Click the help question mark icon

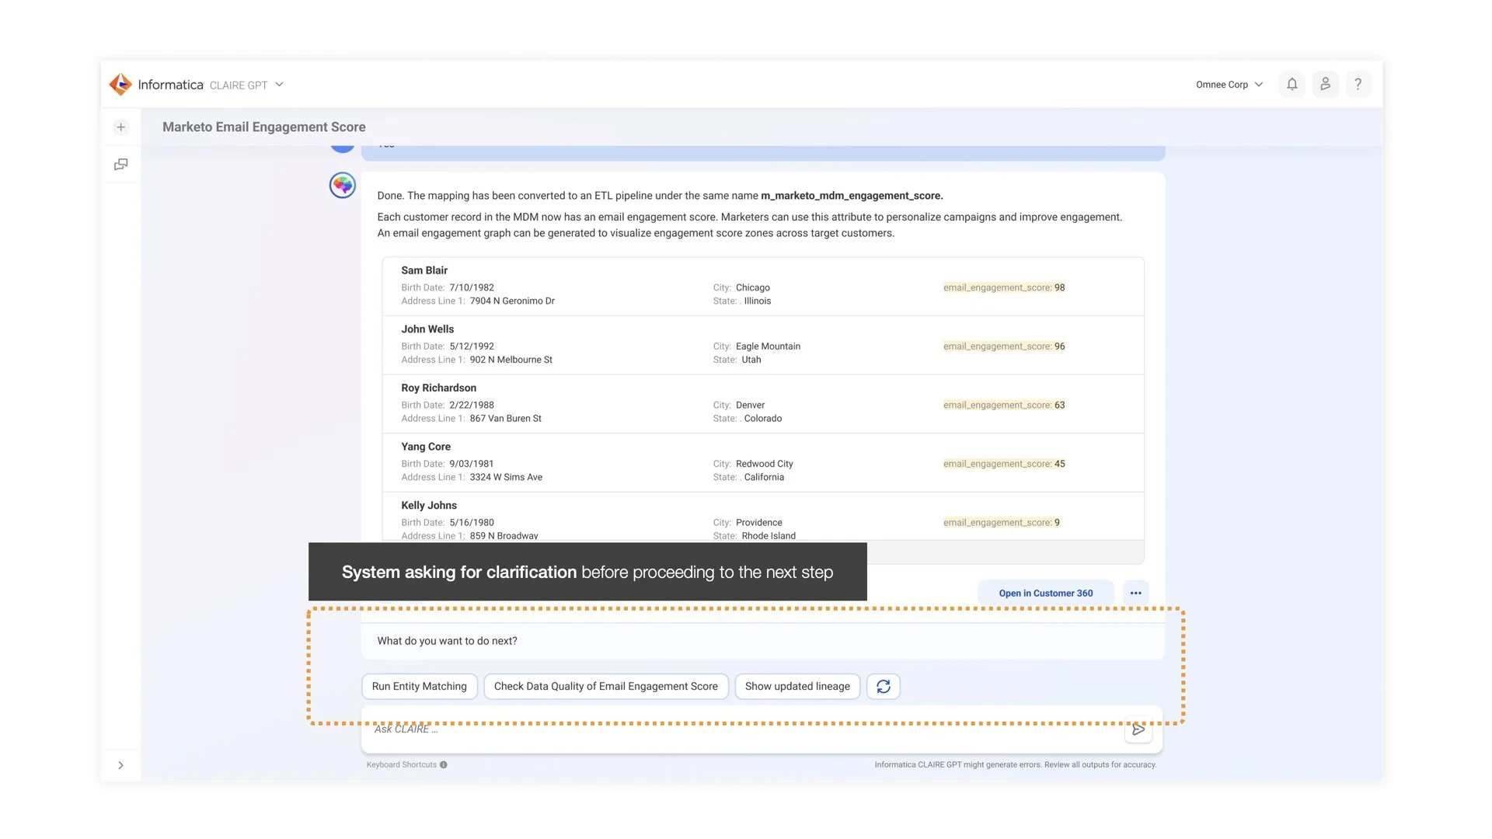[1358, 84]
